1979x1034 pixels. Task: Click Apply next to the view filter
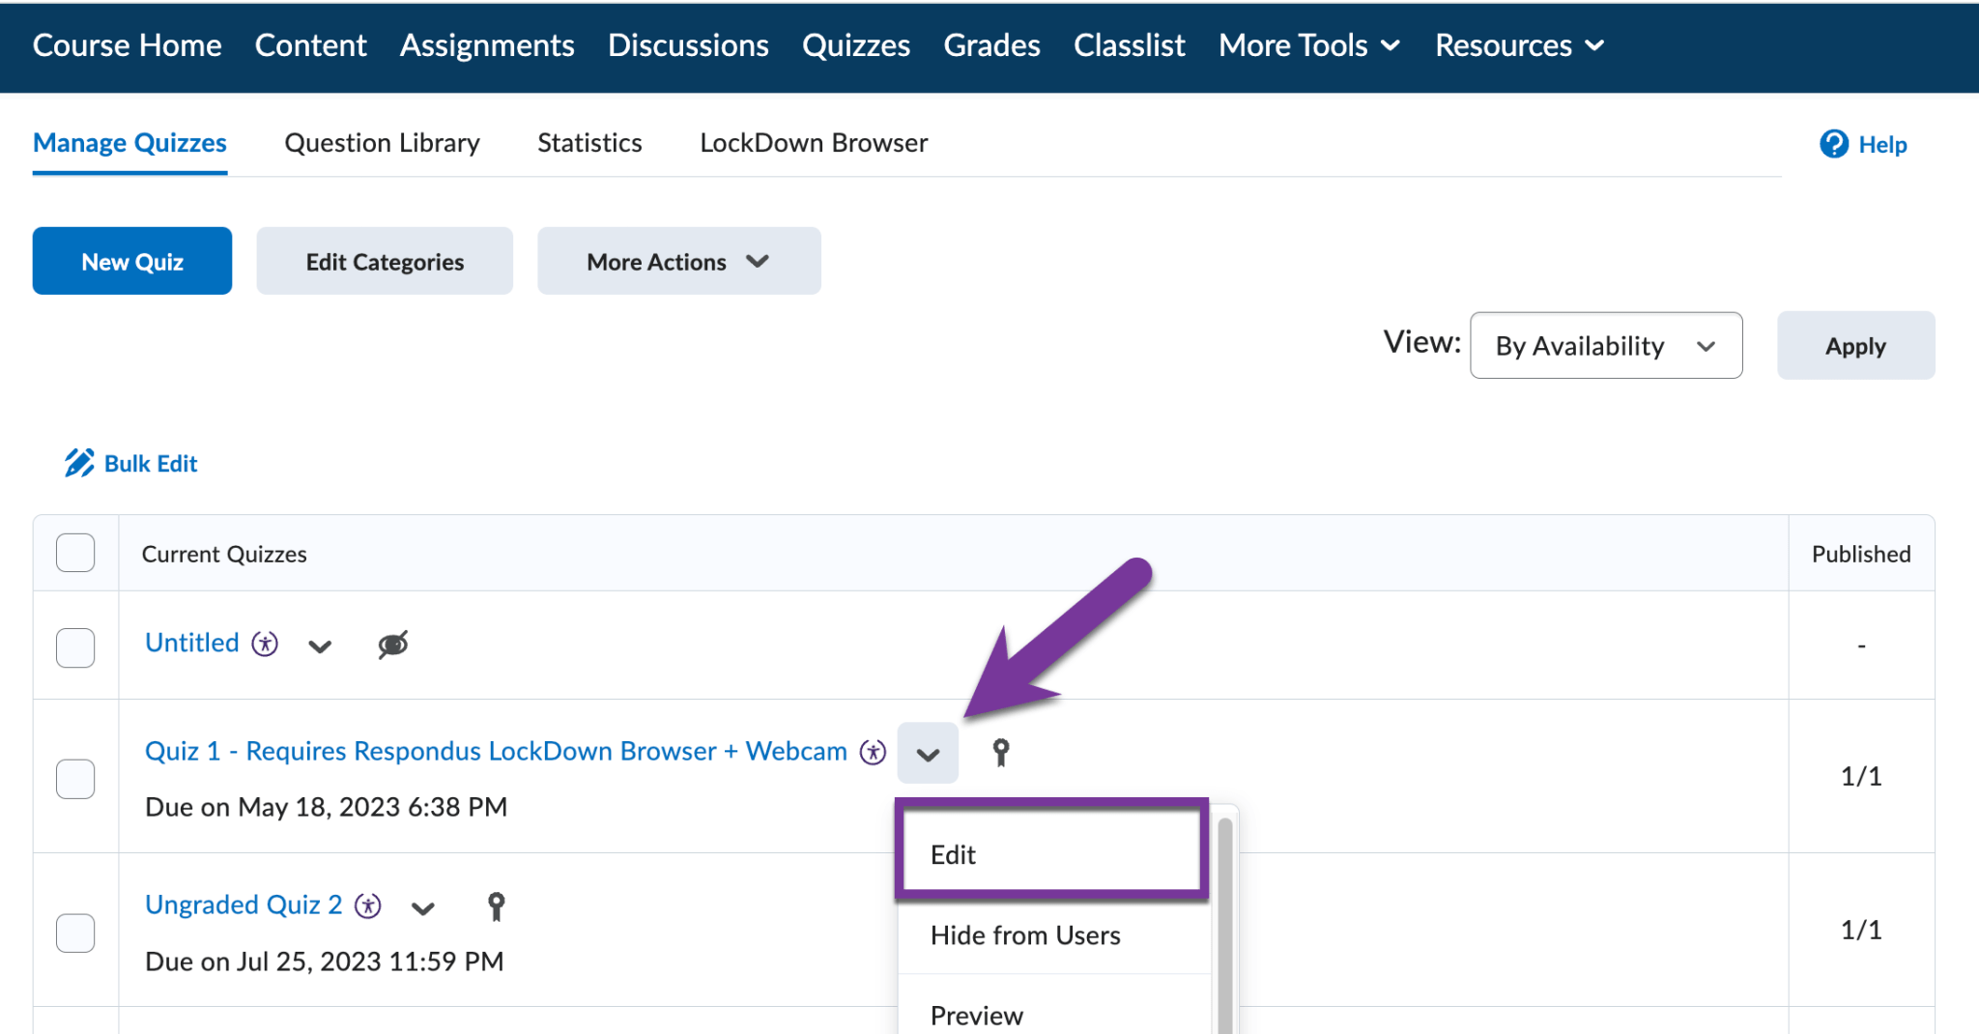(x=1854, y=345)
